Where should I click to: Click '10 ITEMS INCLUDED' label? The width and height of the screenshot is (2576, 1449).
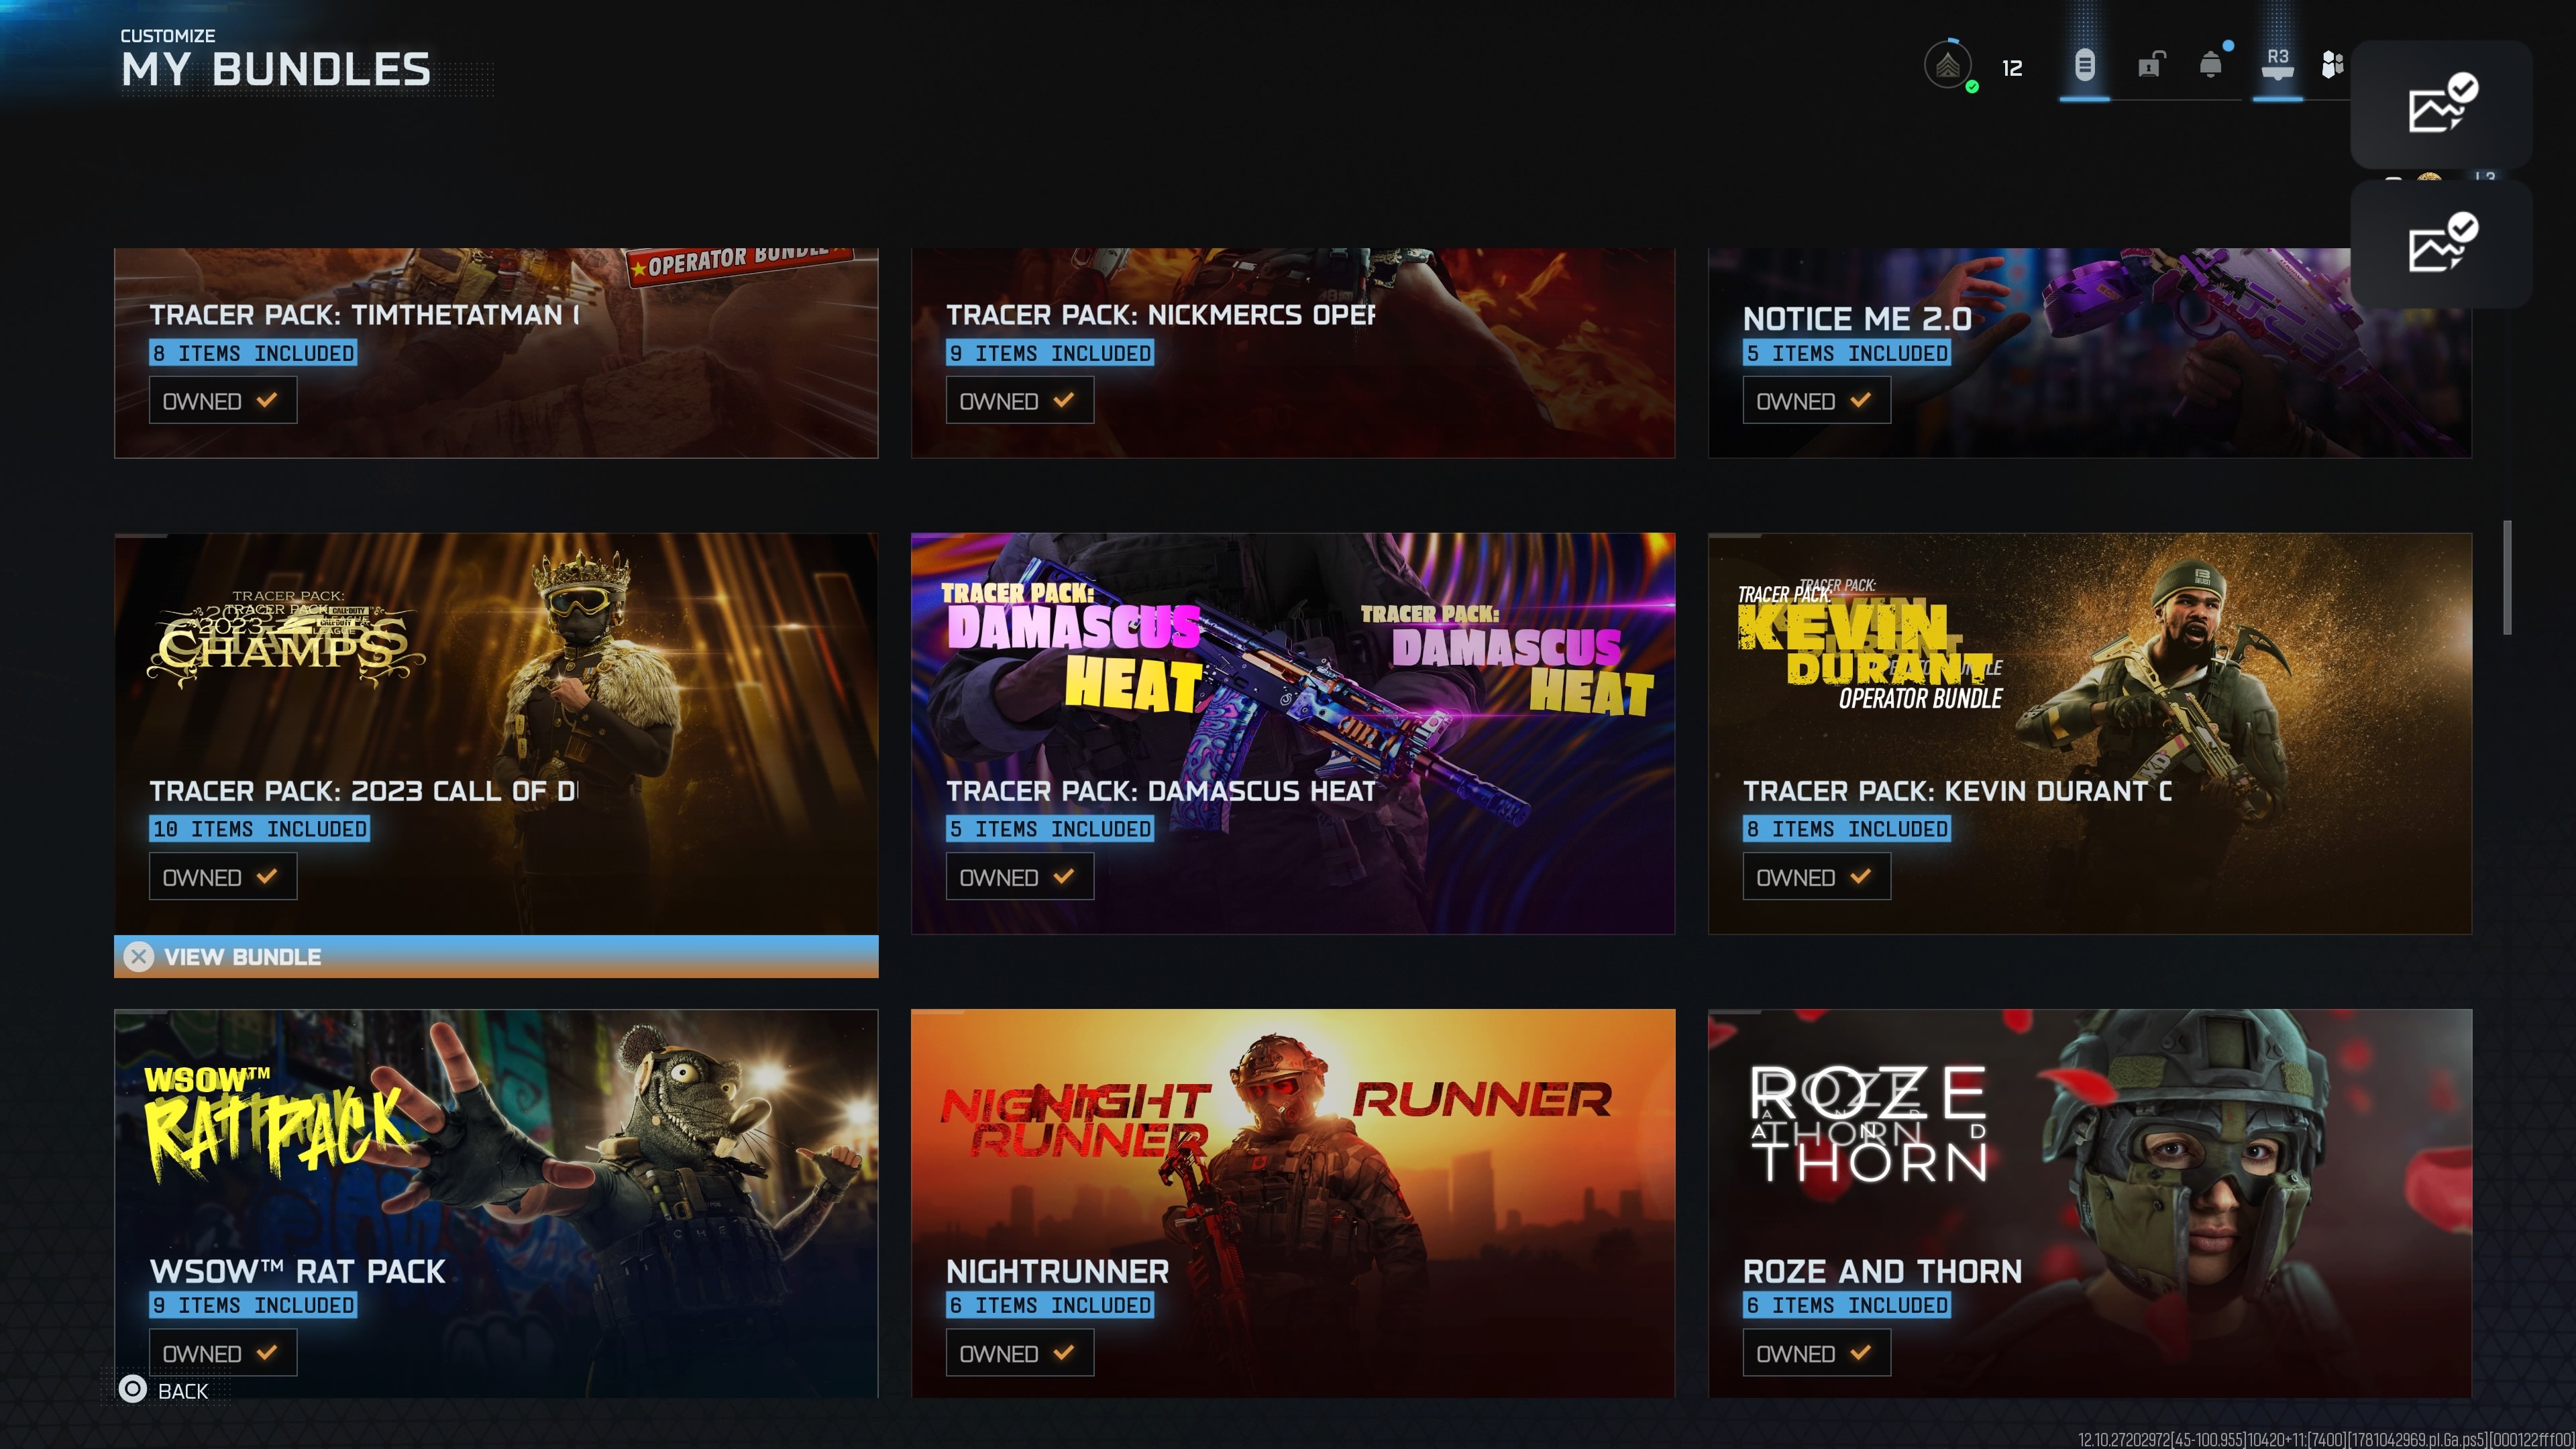tap(260, 829)
